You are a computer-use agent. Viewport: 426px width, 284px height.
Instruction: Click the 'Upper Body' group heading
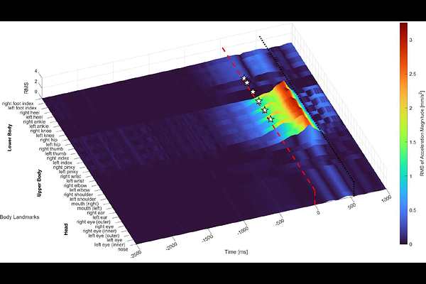click(x=39, y=183)
